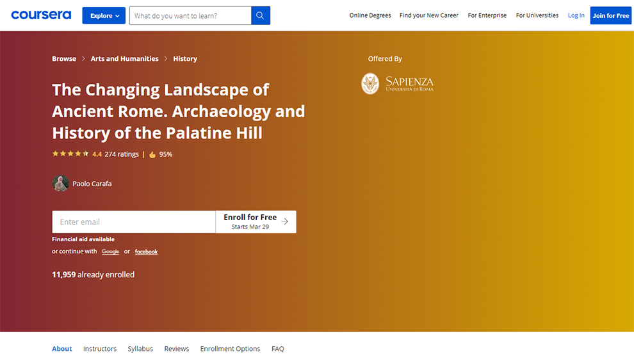
Task: Open For Universities page
Action: point(537,15)
